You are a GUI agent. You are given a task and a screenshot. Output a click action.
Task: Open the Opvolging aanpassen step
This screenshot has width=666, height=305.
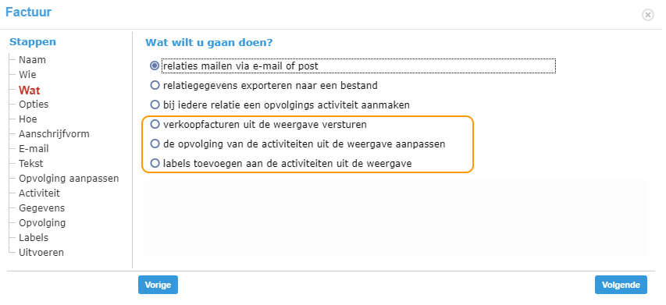69,178
